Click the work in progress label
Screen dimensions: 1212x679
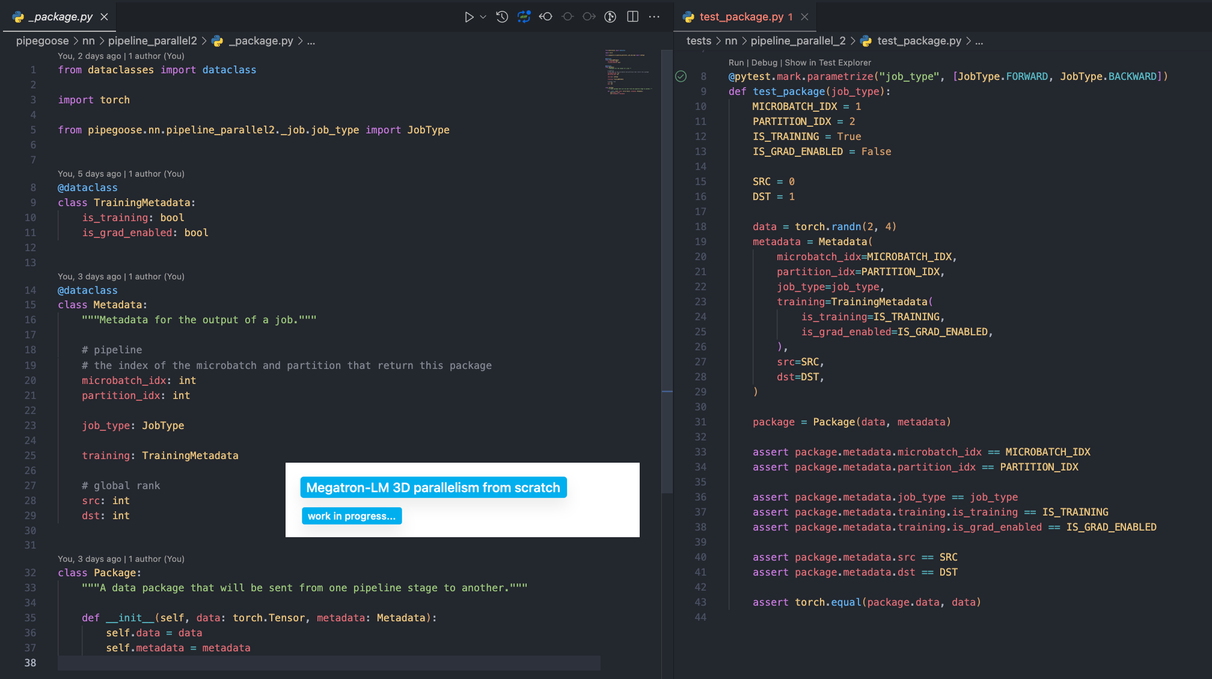coord(352,516)
